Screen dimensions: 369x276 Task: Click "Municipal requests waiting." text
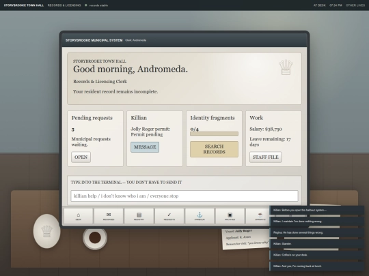(91, 142)
